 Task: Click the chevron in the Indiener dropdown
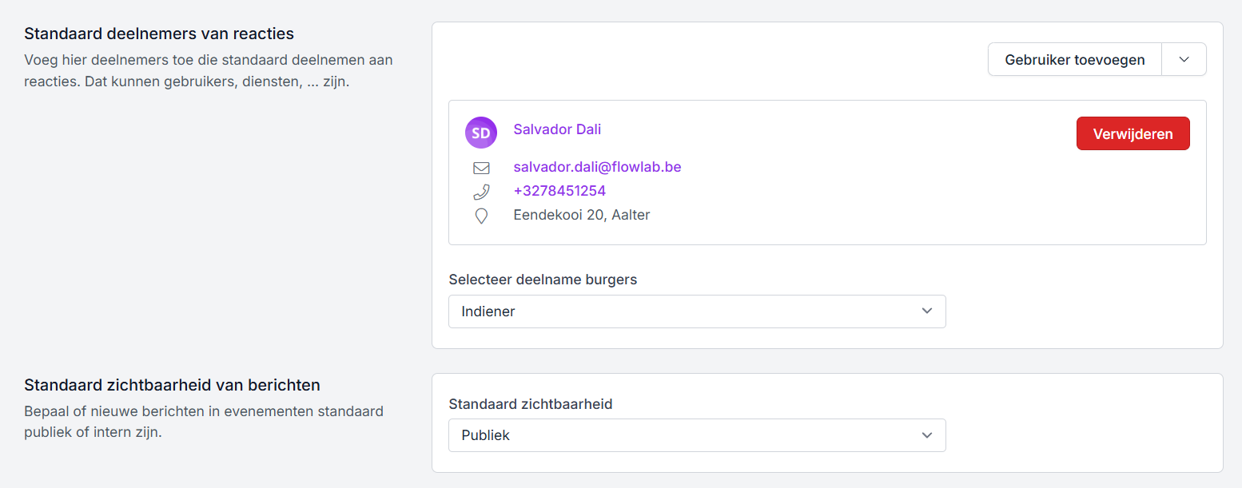coord(926,311)
